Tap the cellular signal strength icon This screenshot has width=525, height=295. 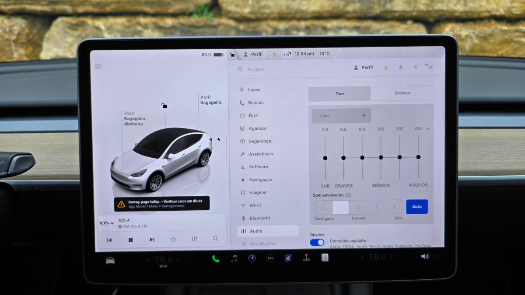coord(429,66)
